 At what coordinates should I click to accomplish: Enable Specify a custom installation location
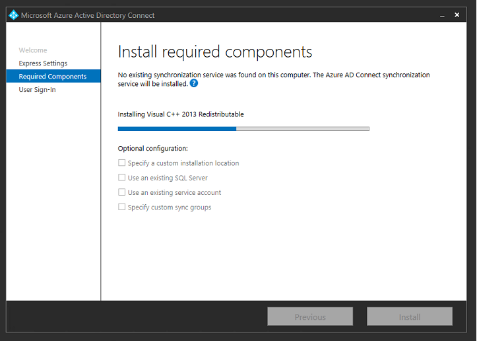(121, 163)
